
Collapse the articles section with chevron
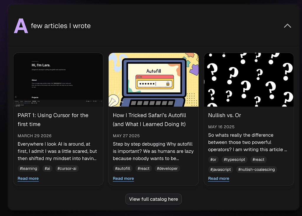(287, 26)
